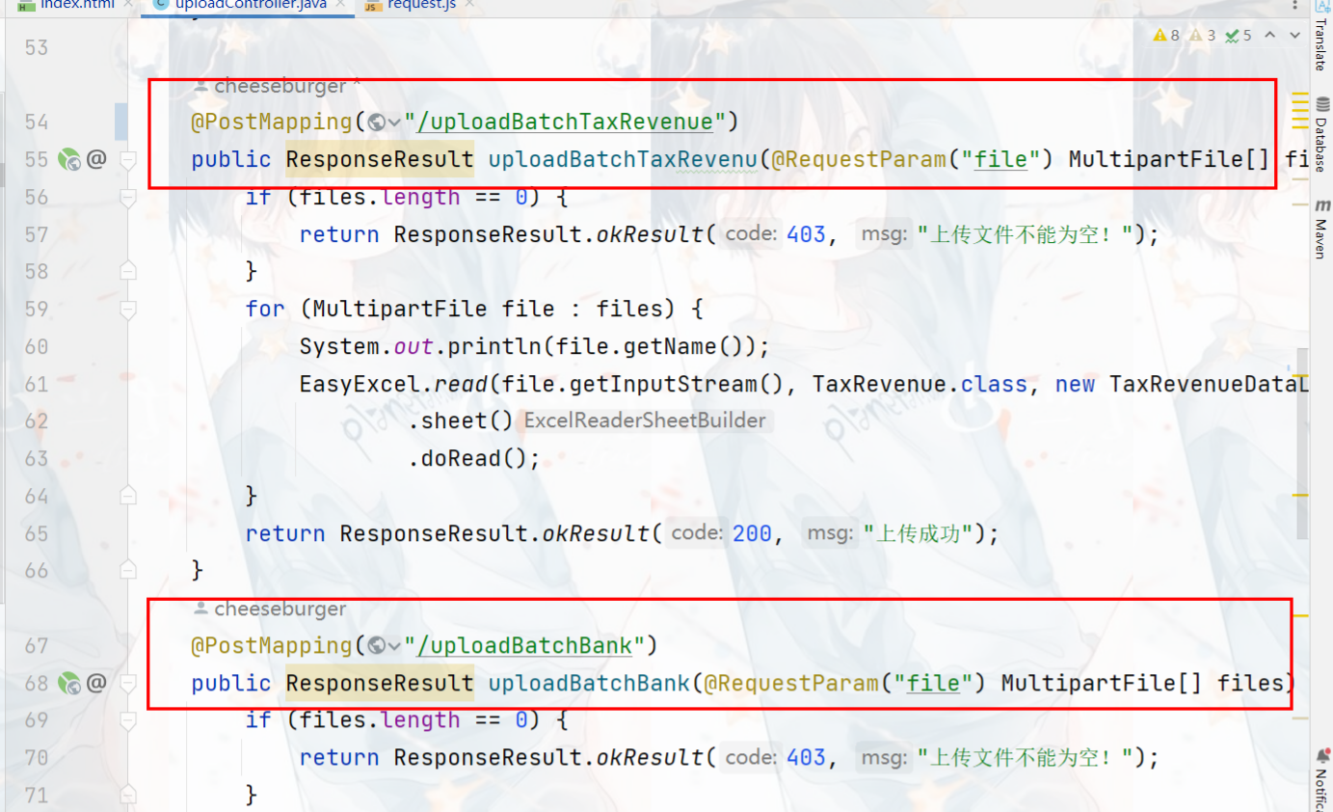Image resolution: width=1333 pixels, height=812 pixels.
Task: Click the uploadBatchBank method name on line 68
Action: pyautogui.click(x=589, y=683)
